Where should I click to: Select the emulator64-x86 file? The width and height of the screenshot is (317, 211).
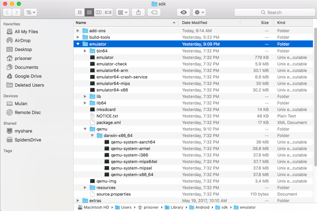193,90
